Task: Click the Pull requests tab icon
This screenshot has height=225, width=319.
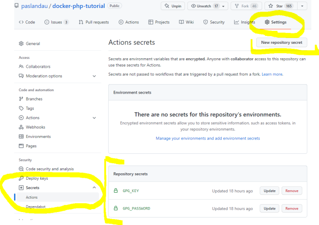Action: pos(81,22)
